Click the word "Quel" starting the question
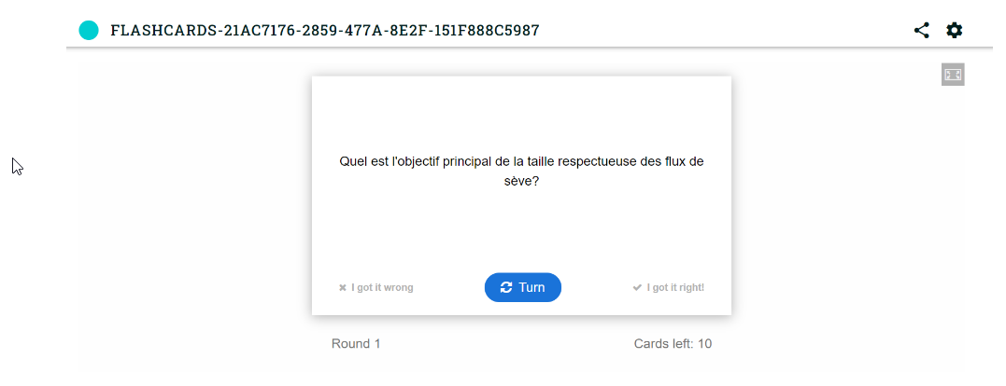 [354, 161]
